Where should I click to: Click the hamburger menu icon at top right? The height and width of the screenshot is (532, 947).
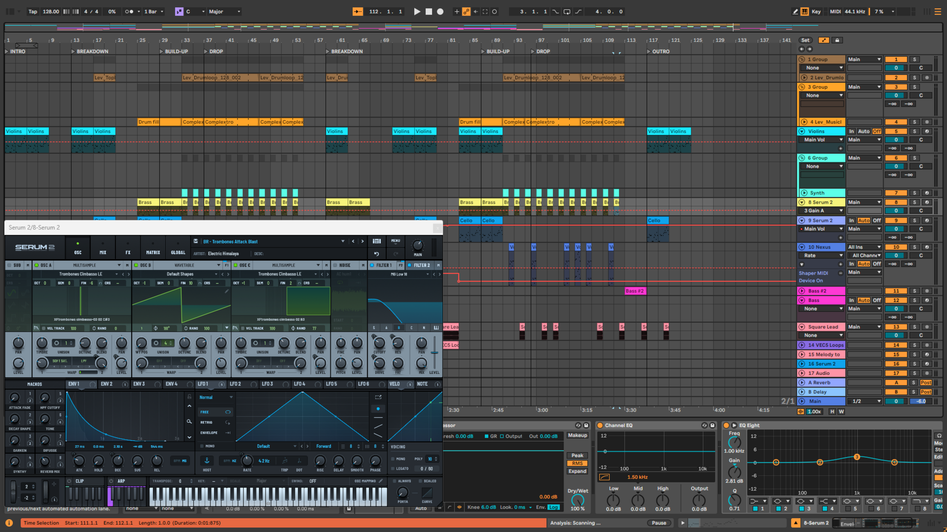938,12
